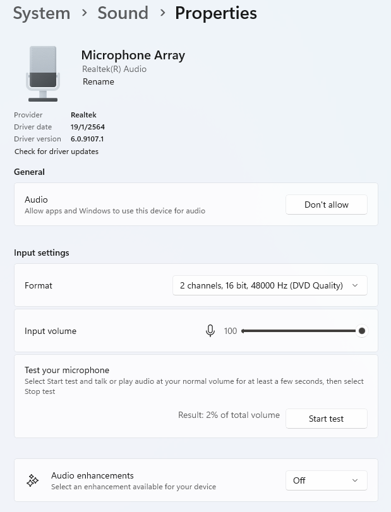Click the Test your microphone heading
This screenshot has height=512, width=391.
[67, 370]
